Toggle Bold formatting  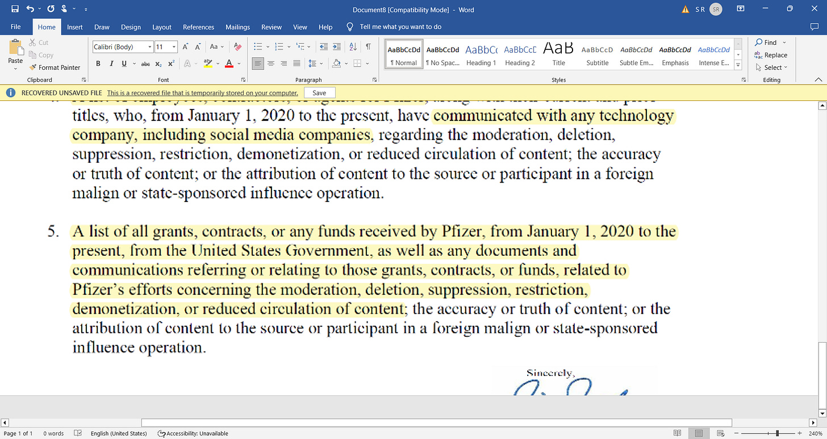98,64
